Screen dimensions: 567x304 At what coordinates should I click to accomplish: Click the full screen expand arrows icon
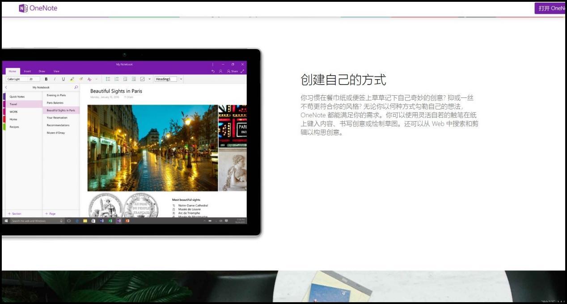(x=242, y=71)
